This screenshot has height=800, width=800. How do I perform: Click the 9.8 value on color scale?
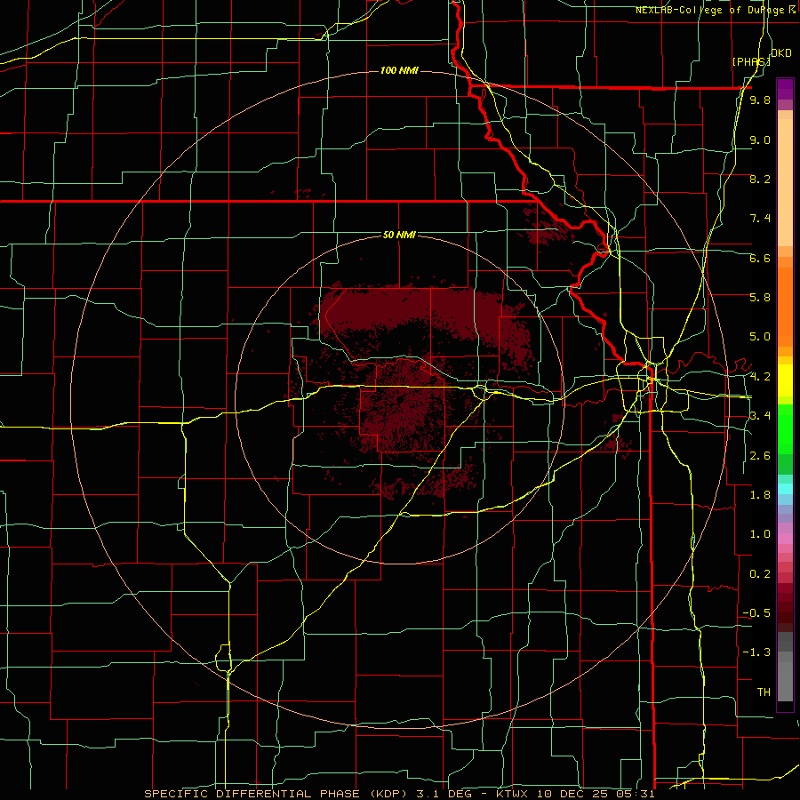pyautogui.click(x=760, y=100)
